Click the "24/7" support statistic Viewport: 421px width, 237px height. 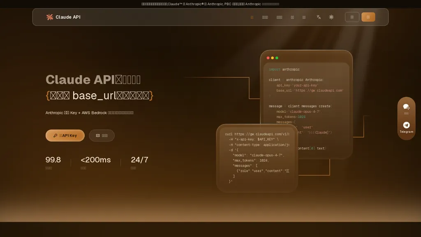point(139,160)
